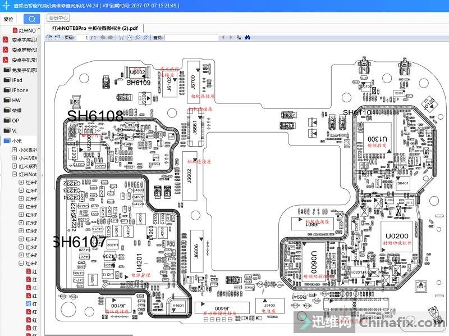This screenshot has height=336, width=449.
Task: Collapse the 红米Note tree node
Action: [14, 174]
